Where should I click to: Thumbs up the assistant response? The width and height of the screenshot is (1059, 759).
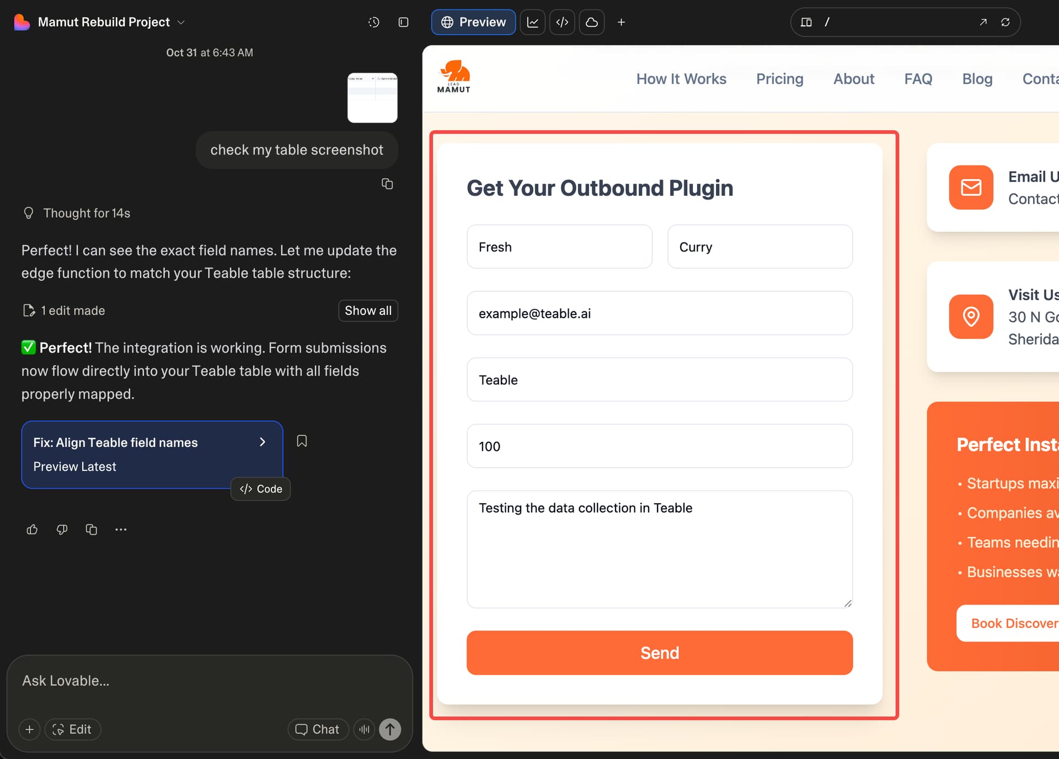pos(32,530)
